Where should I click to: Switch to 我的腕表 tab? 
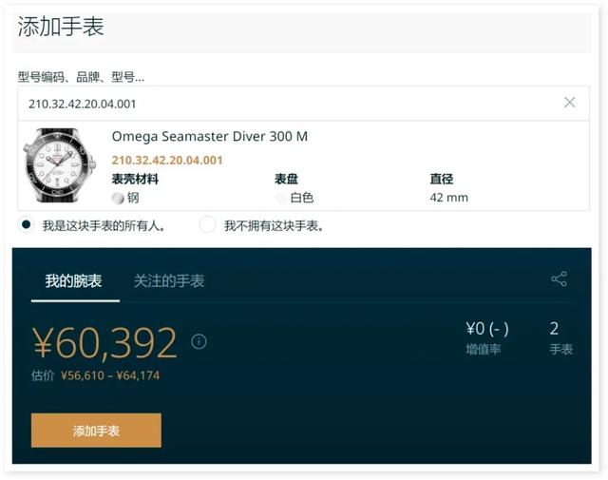(x=74, y=281)
